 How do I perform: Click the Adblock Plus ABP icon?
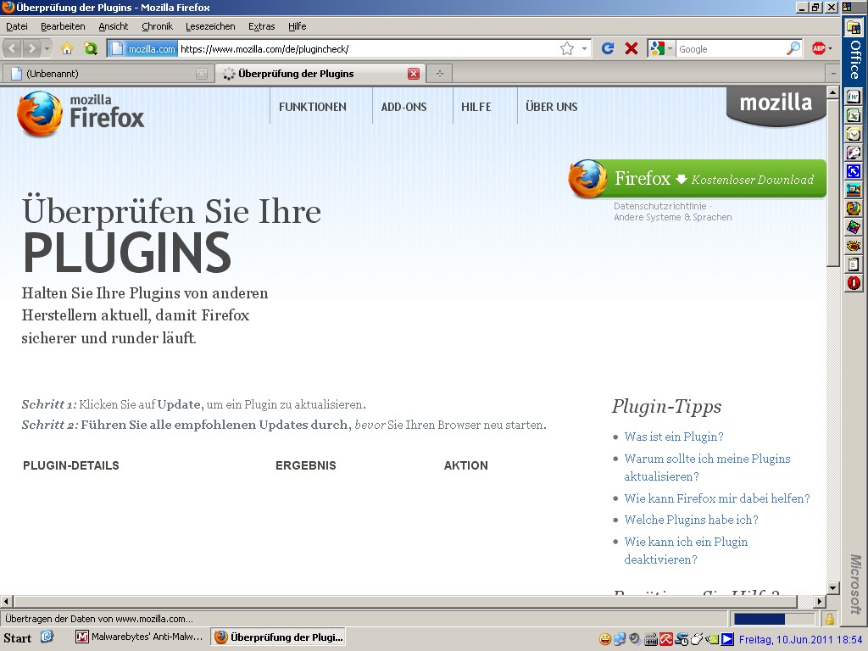pyautogui.click(x=818, y=48)
